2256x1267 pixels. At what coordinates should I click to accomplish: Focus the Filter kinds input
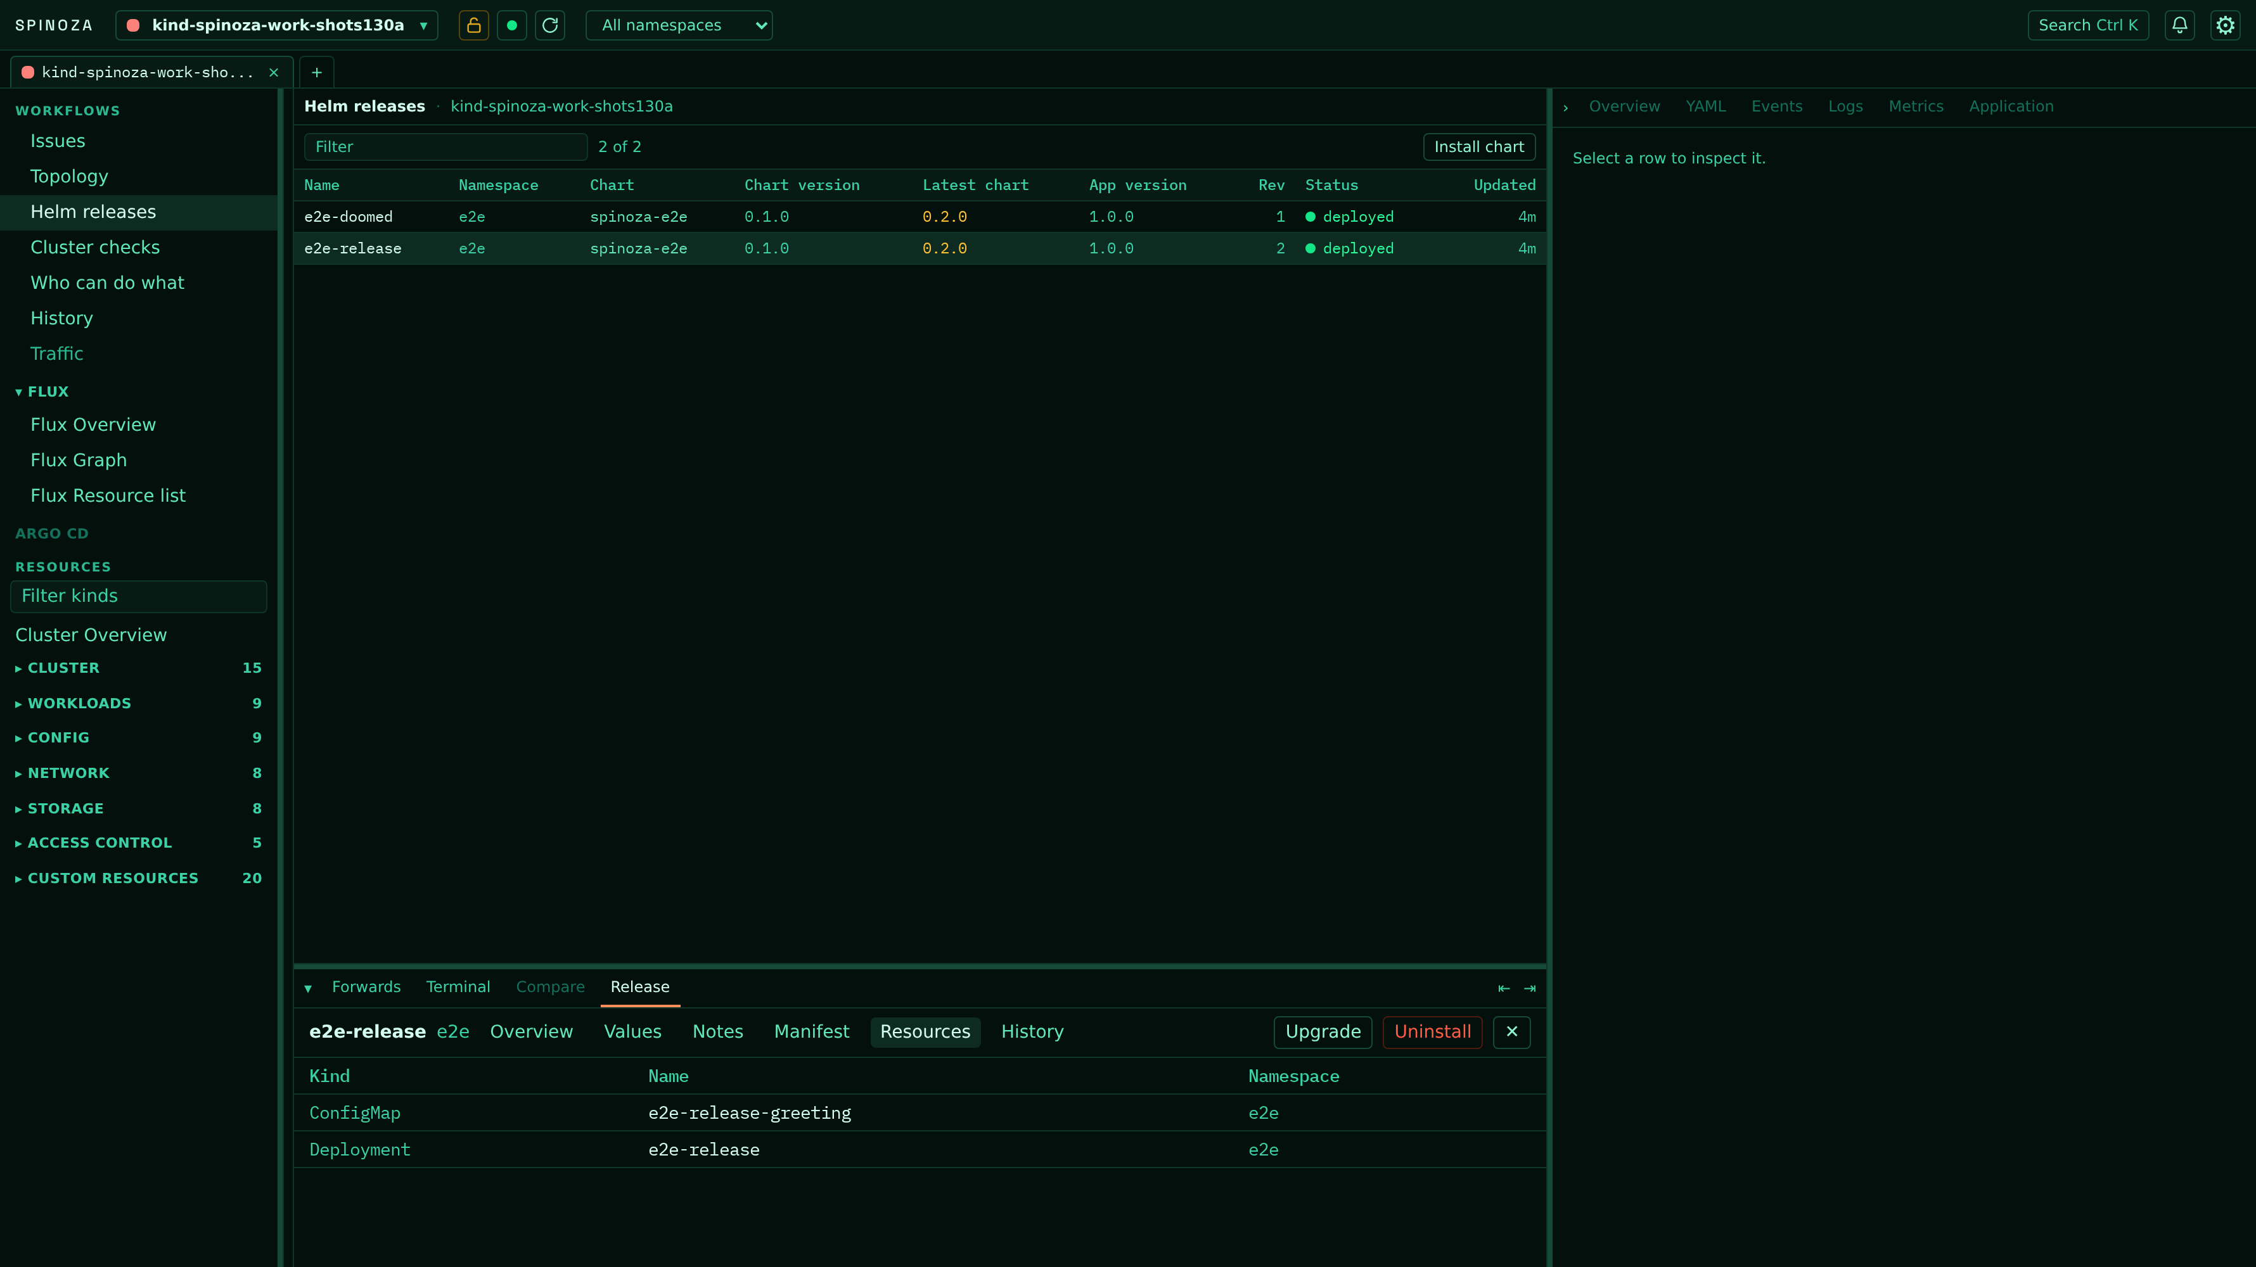[x=138, y=596]
